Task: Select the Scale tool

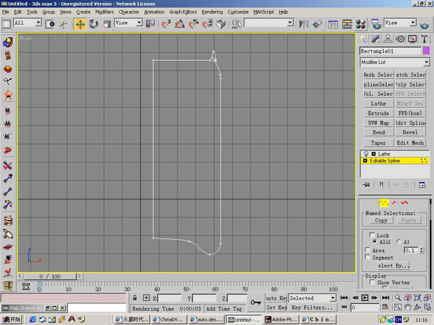Action: click(x=107, y=24)
